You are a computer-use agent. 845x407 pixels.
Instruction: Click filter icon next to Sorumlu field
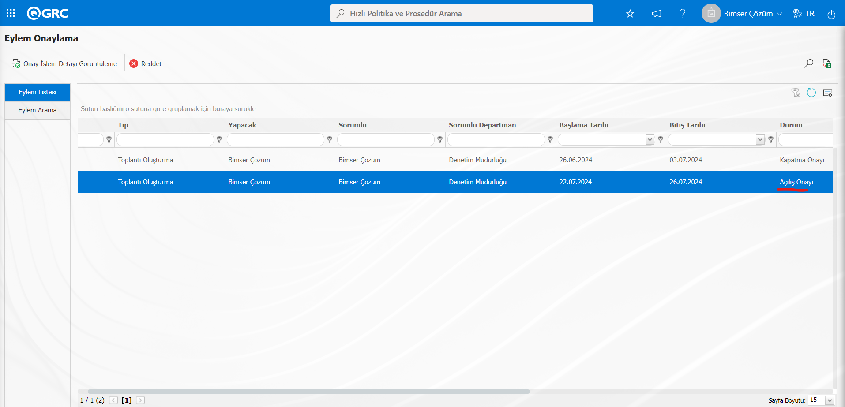(x=440, y=139)
